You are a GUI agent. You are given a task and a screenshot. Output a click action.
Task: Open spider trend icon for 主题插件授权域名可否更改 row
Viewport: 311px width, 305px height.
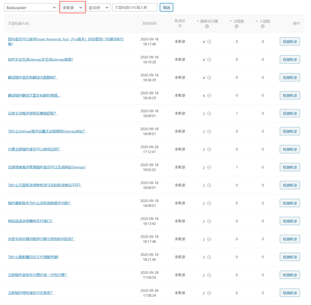coord(209,293)
